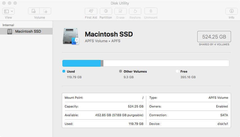
Task: Click the Remove Volume icon
Action: point(45,11)
